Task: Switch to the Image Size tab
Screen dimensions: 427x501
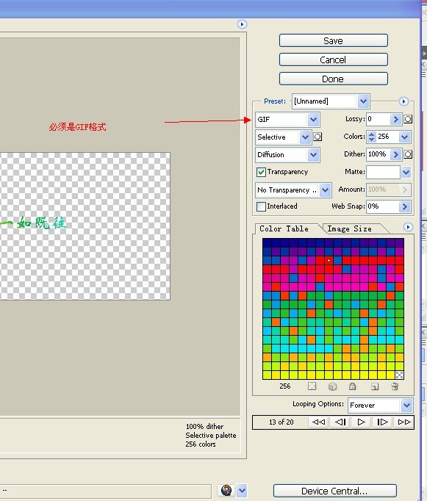Action: point(349,228)
